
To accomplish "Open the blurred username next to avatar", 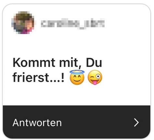I will (72, 23).
